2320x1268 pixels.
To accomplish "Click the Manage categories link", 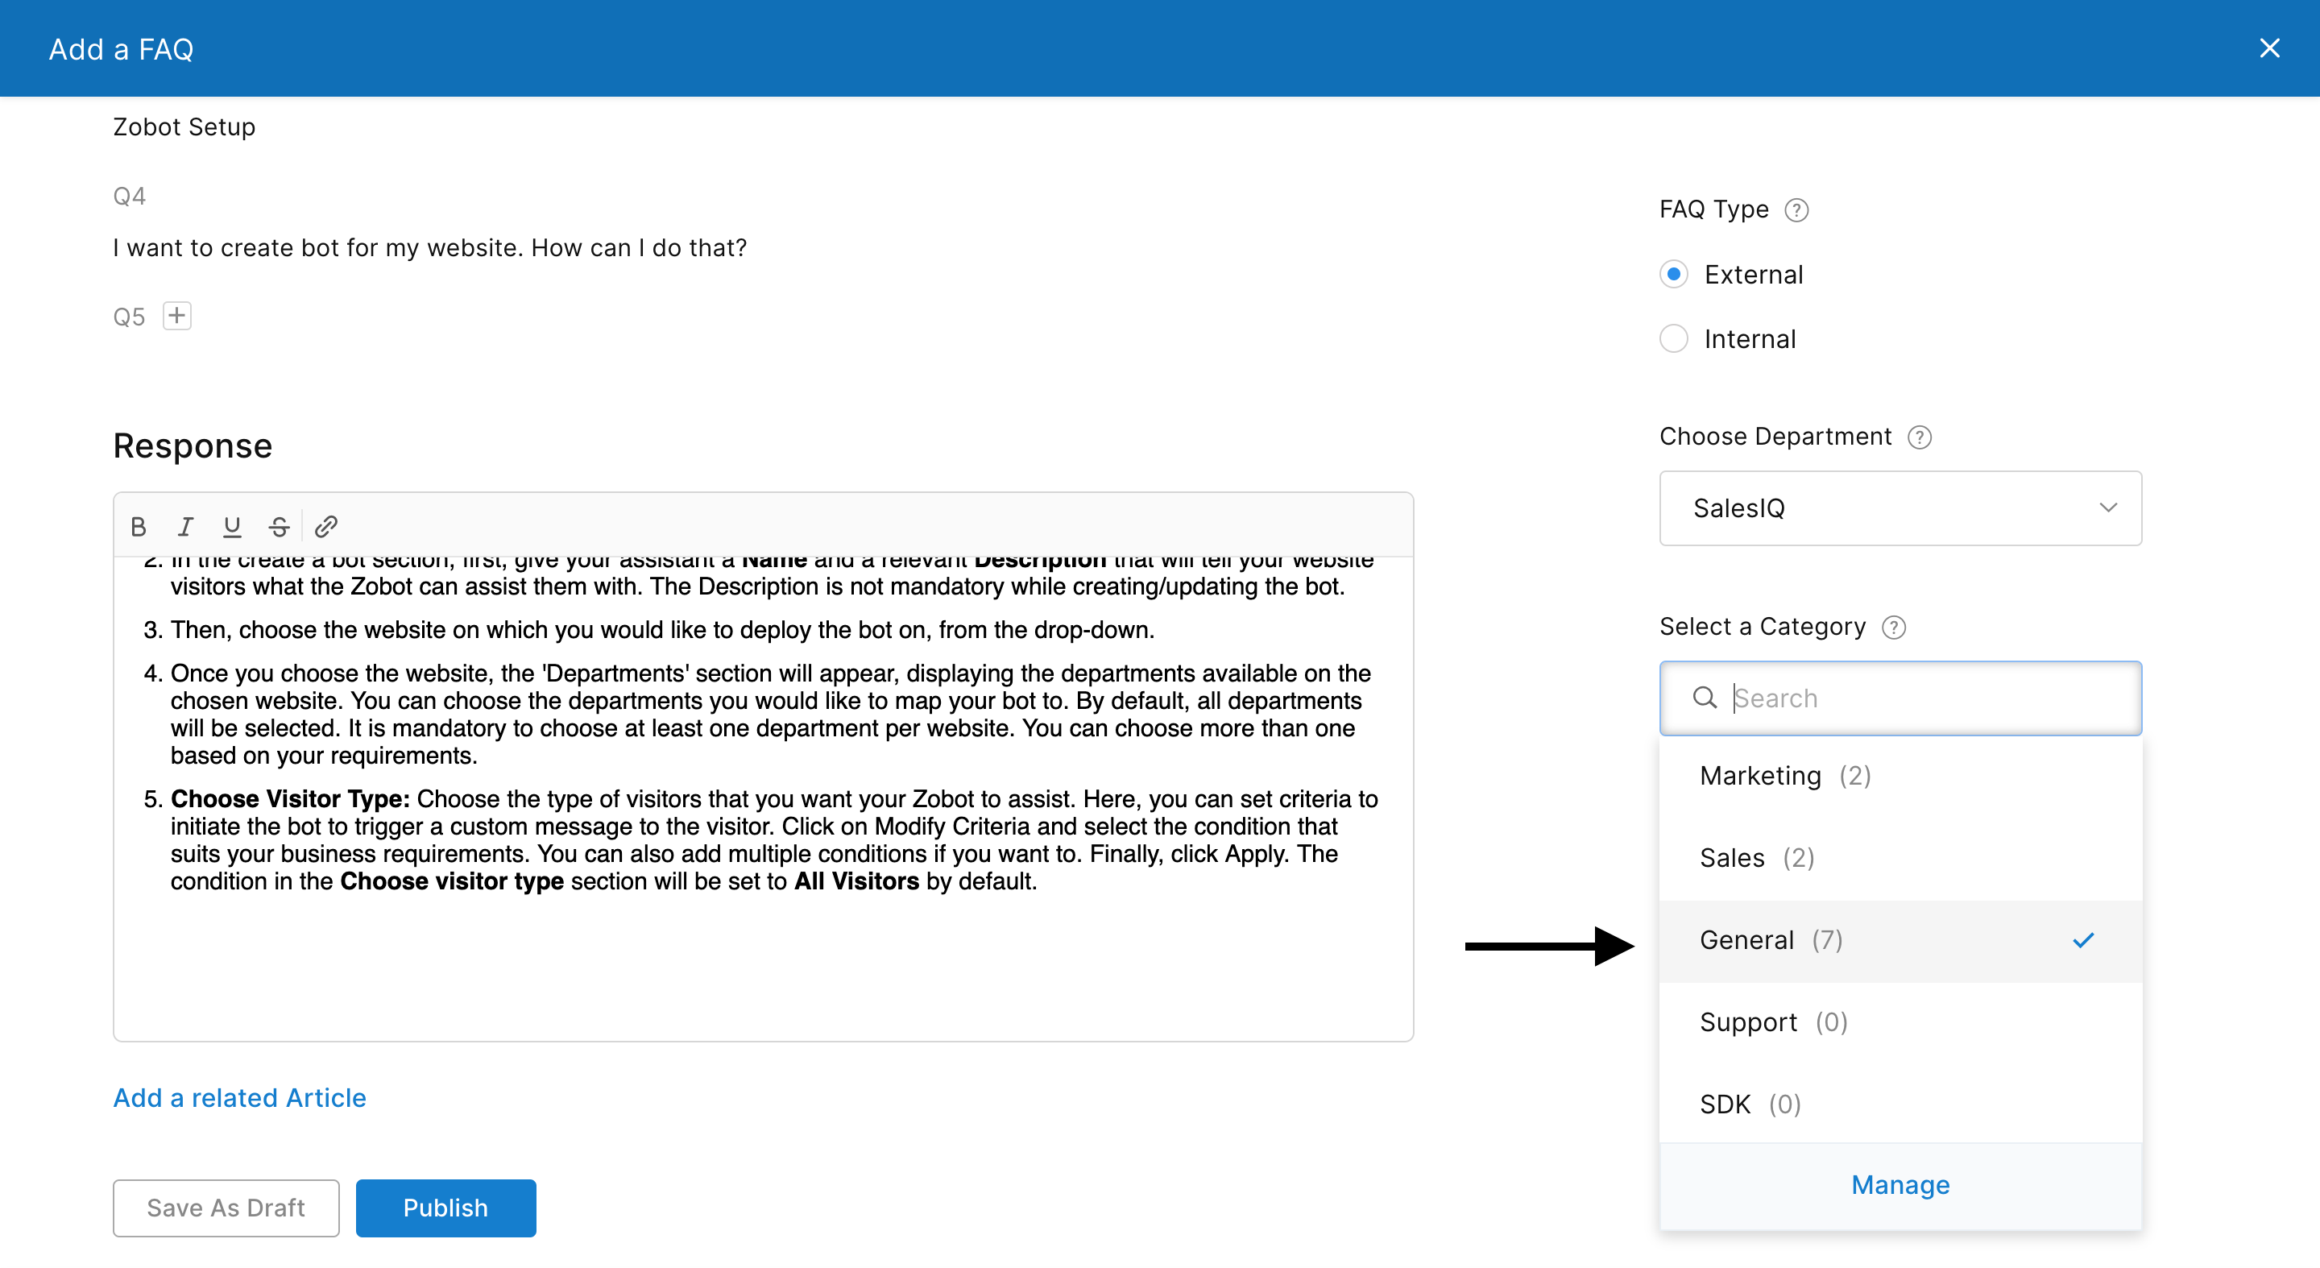I will point(1899,1185).
